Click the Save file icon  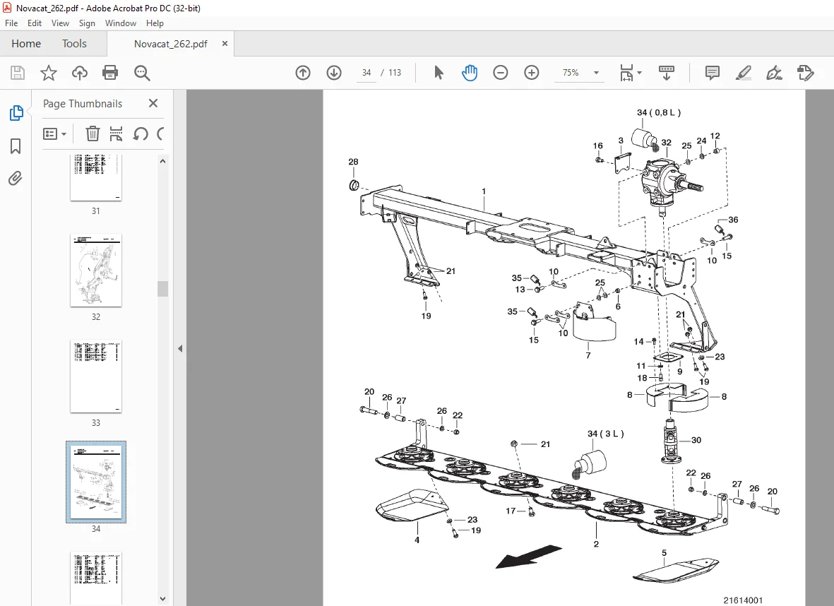coord(18,73)
